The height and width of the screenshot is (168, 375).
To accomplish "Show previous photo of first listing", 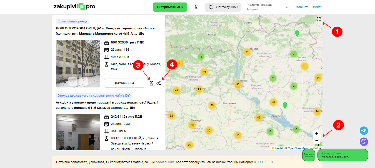I will pos(73,81).
